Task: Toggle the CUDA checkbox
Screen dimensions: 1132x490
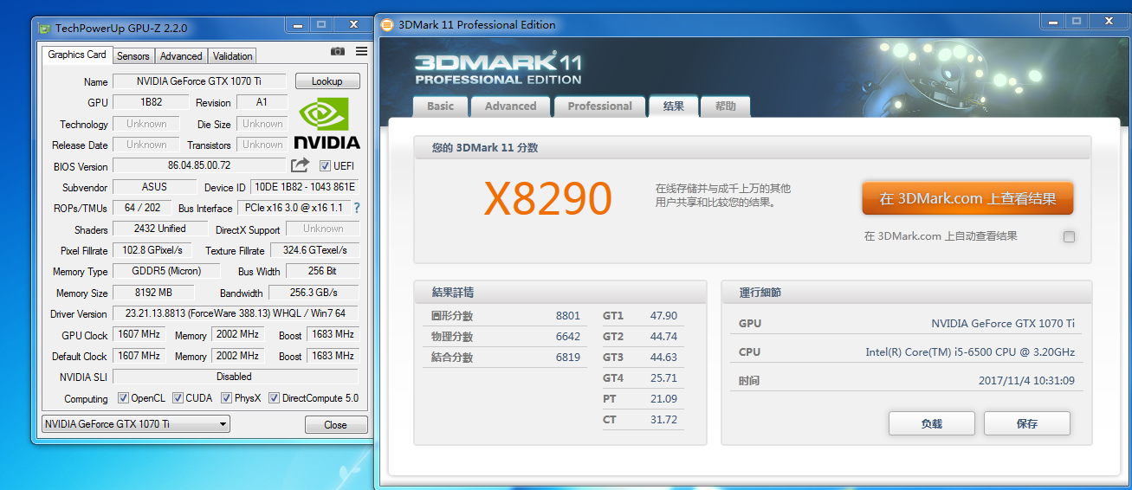Action: (x=178, y=398)
